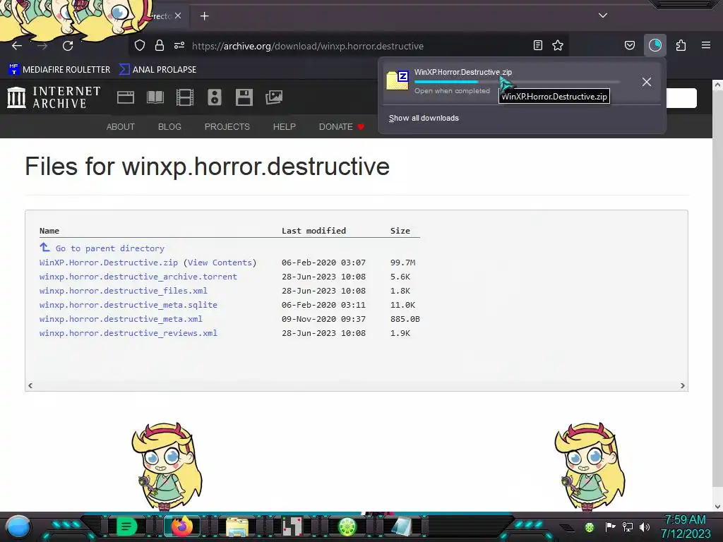
Task: Click the network tray icon
Action: (628, 526)
